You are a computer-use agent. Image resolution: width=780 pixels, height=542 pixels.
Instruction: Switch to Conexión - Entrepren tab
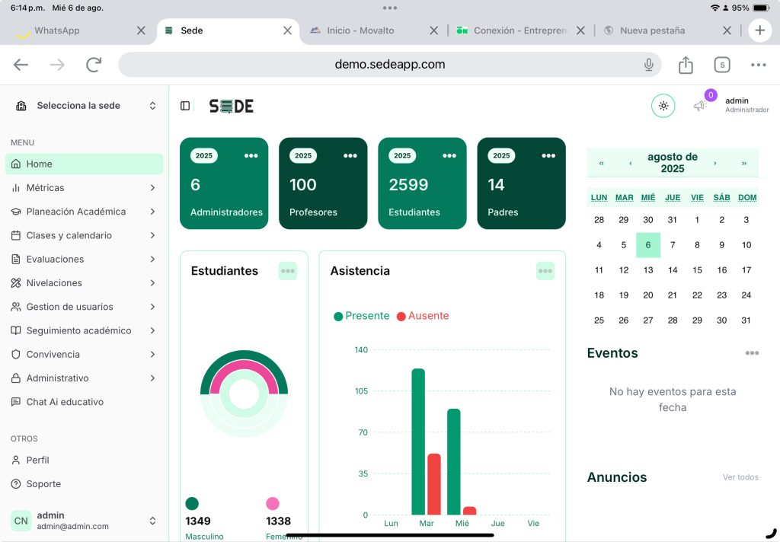tap(519, 30)
